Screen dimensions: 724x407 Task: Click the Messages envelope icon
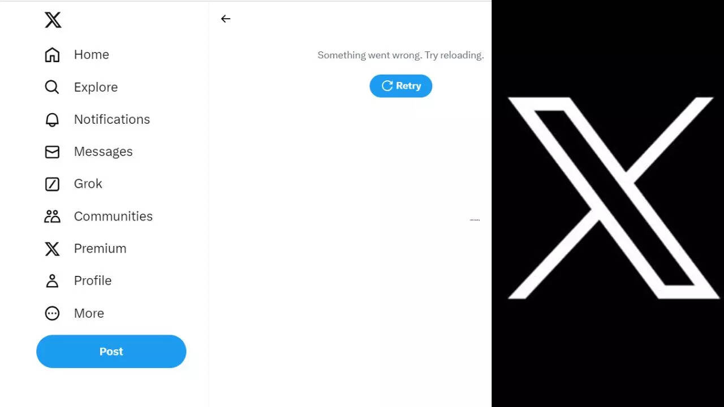point(52,152)
